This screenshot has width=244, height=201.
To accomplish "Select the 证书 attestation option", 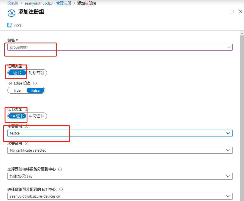I will click(x=17, y=73).
